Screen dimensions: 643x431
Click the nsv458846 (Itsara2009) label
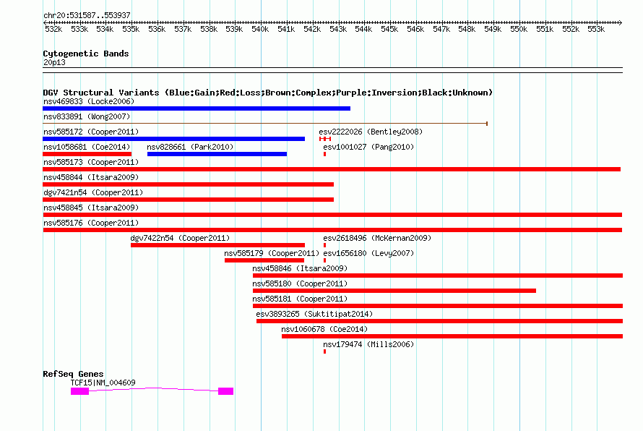[x=300, y=268]
